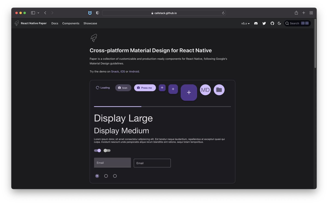Click the medium plus FAB button
This screenshot has width=328, height=204.
pyautogui.click(x=173, y=89)
